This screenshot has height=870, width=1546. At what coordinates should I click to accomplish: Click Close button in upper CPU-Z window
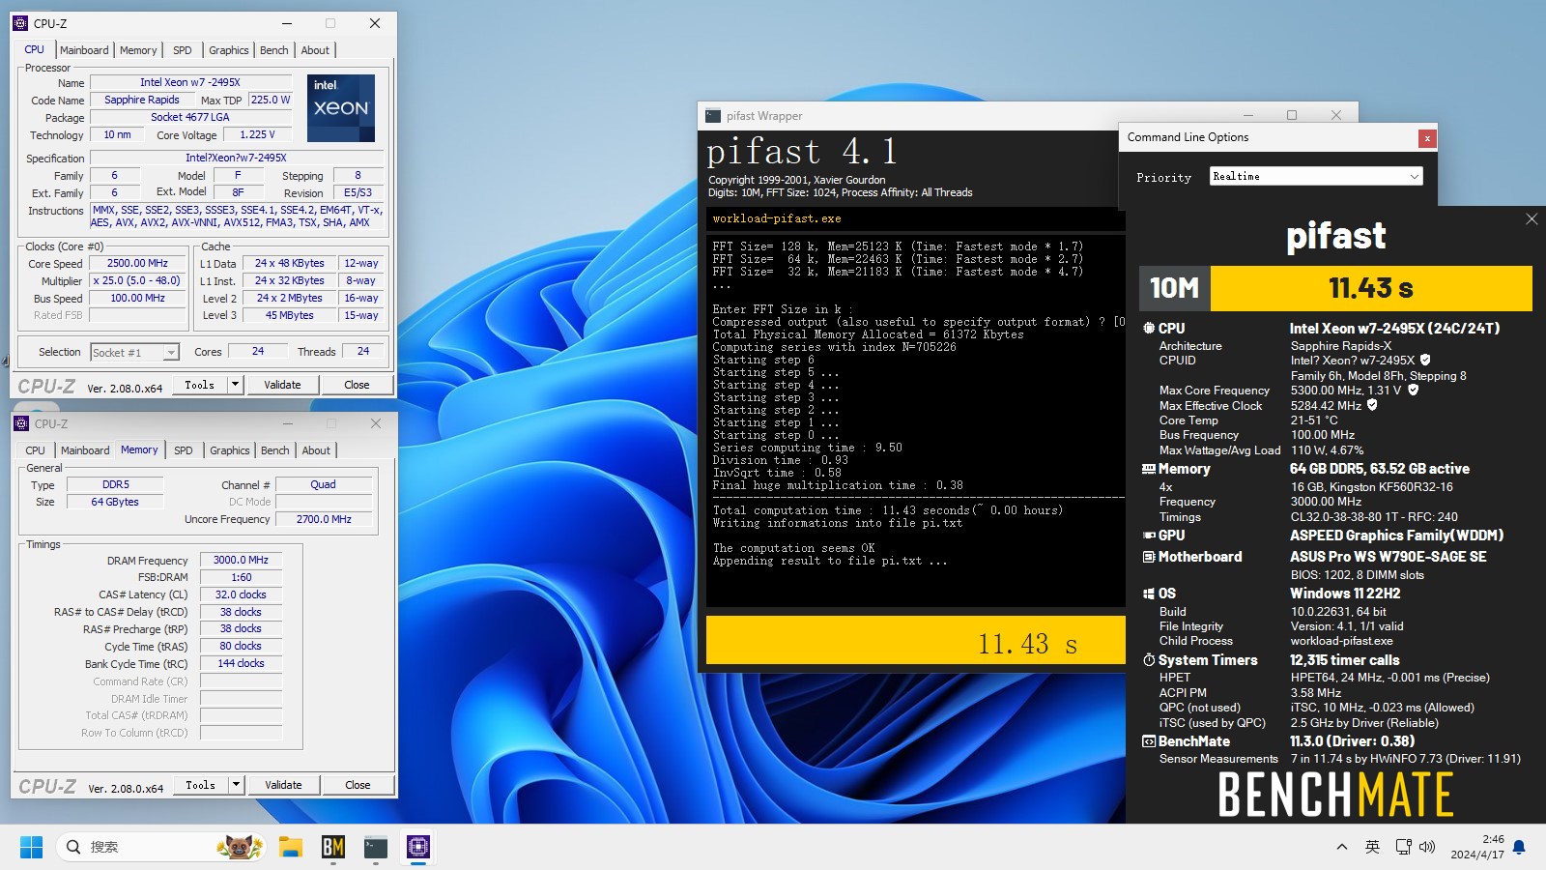pos(357,385)
